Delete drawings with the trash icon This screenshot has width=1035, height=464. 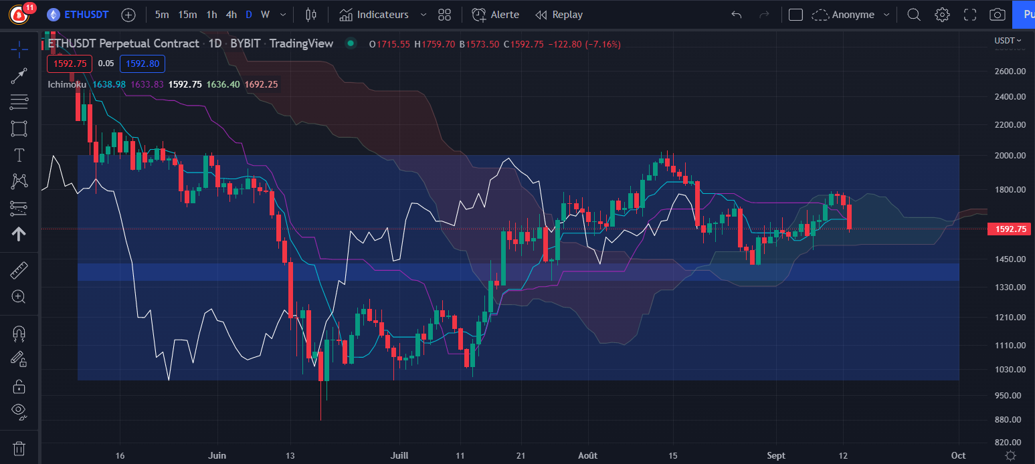pos(19,447)
